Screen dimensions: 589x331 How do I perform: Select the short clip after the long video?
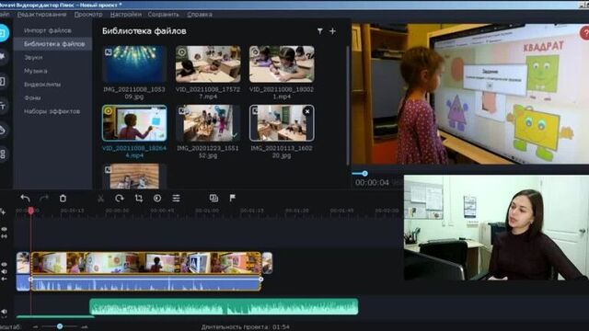(x=267, y=263)
